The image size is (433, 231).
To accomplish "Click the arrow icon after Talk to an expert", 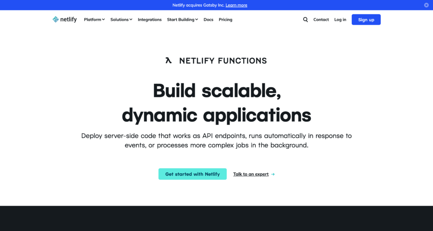I will click(273, 174).
